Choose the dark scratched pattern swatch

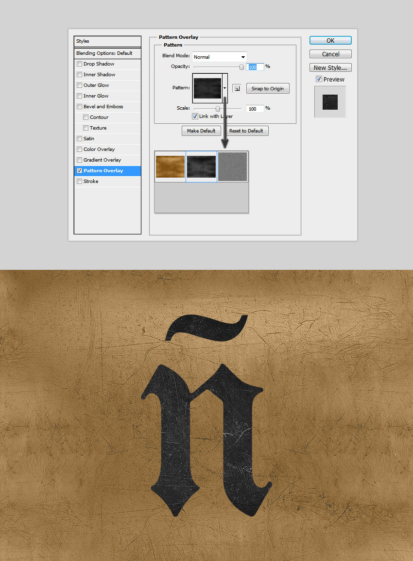tap(201, 167)
